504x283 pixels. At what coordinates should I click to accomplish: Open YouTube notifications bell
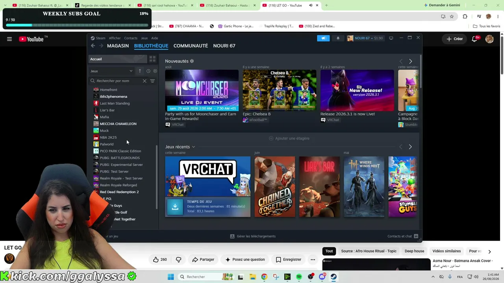(x=475, y=39)
